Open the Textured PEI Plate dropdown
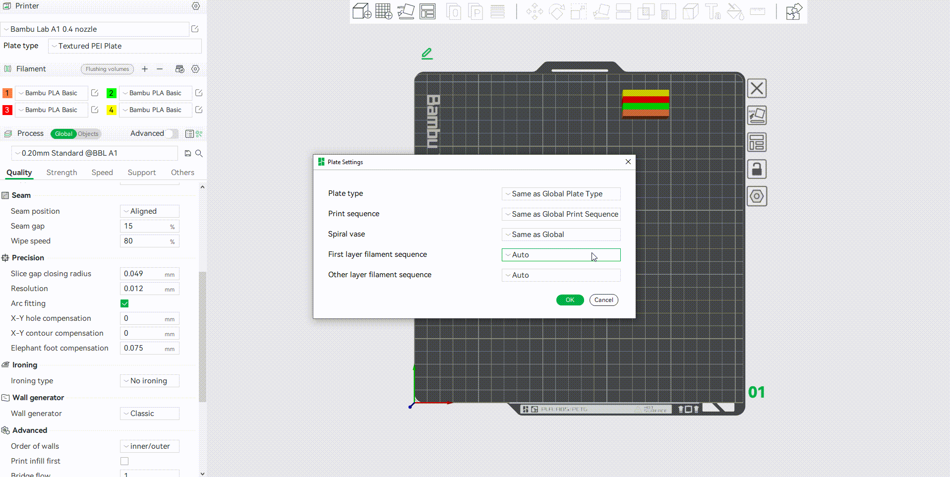The image size is (950, 477). click(x=125, y=46)
